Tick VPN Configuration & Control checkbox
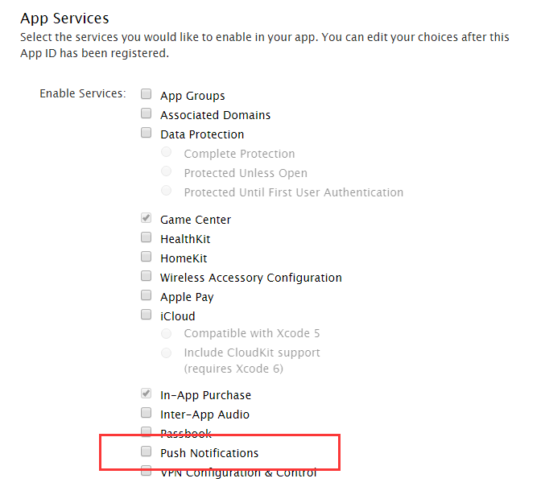Viewport: 545px width, 499px height. [147, 472]
